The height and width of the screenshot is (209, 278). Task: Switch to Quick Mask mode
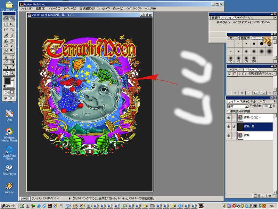point(12,92)
